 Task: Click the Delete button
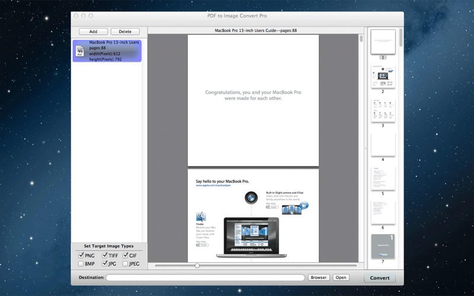click(125, 31)
